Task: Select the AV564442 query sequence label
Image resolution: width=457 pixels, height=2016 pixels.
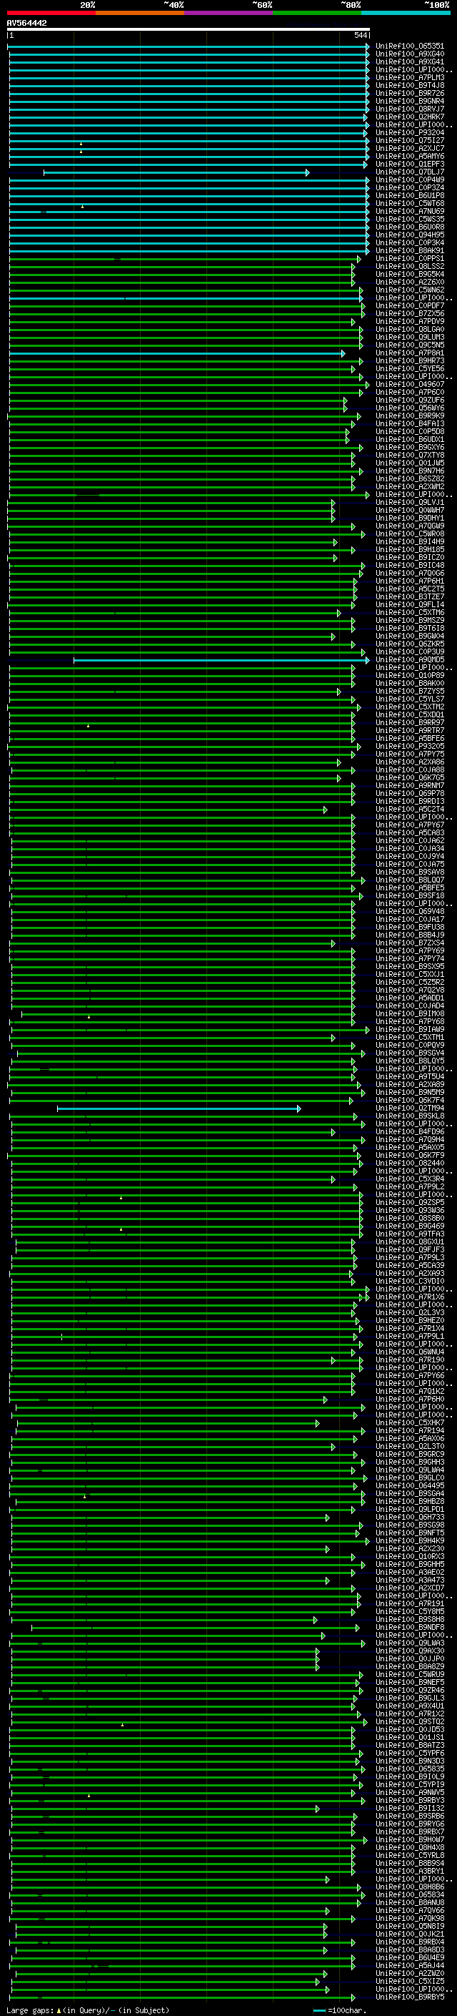Action: 26,24
